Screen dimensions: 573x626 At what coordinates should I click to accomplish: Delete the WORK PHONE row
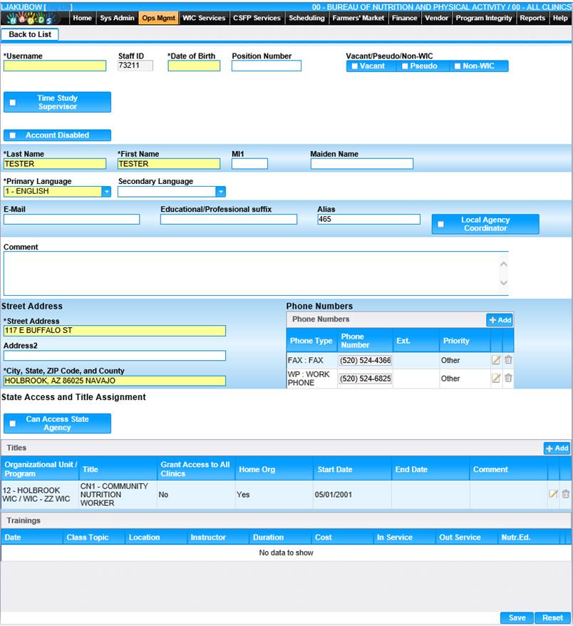click(508, 379)
